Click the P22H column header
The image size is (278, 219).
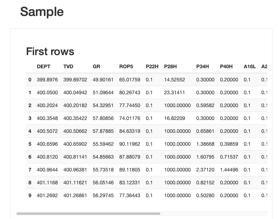[x=152, y=67]
